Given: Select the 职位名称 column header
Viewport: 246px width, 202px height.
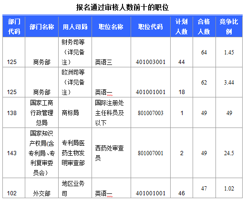Looking at the screenshot, I should coord(111,27).
